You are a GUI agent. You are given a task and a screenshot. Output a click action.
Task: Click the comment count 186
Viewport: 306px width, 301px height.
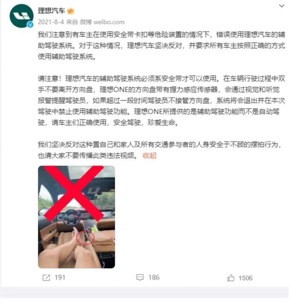(154, 277)
